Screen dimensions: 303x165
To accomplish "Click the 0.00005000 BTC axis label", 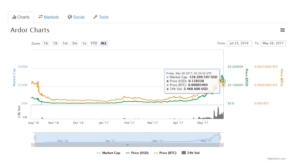I will (x=266, y=85).
